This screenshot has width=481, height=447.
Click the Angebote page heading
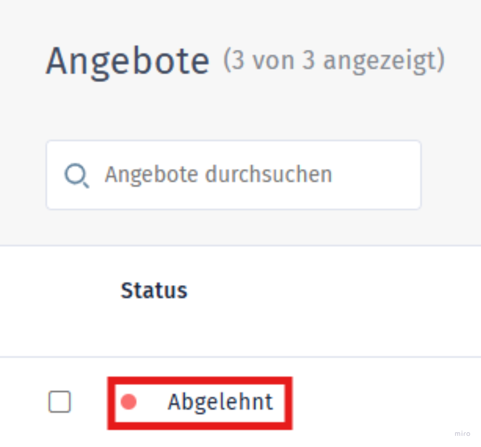click(128, 61)
